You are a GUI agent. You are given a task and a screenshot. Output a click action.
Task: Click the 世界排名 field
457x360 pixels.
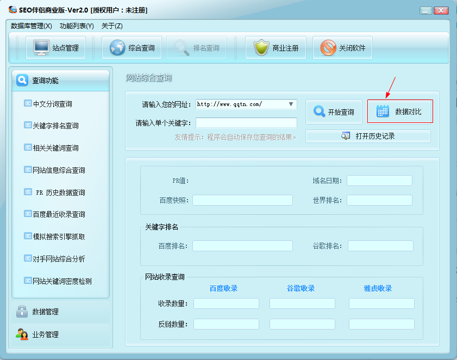point(379,200)
